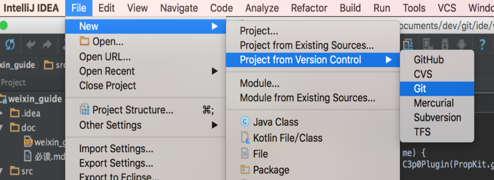Open the Project Structure toolbar icon
This screenshot has height=180, width=494.
pyautogui.click(x=408, y=45)
